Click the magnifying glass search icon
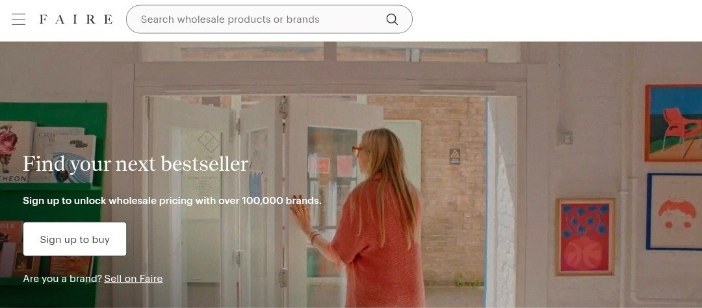 392,19
